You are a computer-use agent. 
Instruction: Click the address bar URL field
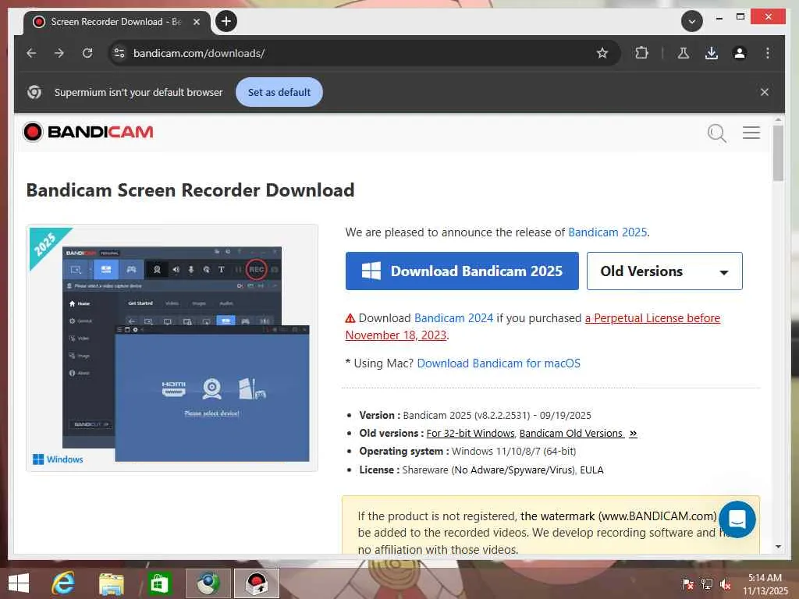pyautogui.click(x=357, y=53)
